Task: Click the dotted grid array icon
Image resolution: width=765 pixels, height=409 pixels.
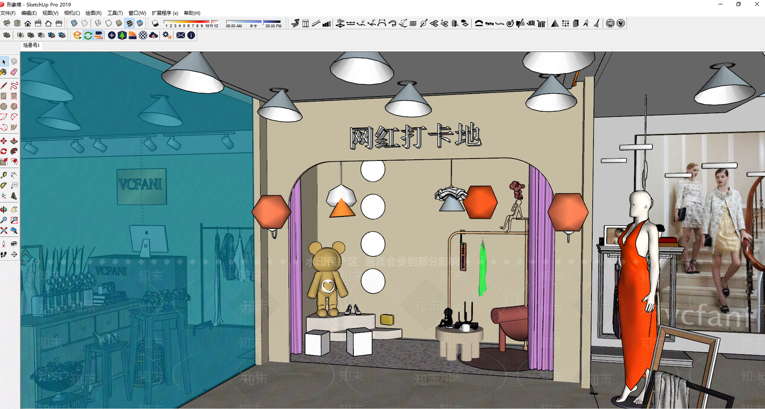Action: point(566,23)
